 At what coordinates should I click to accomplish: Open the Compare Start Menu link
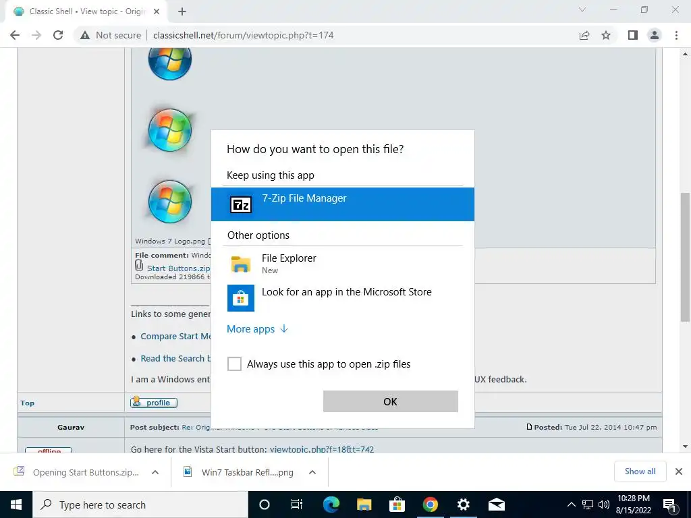[x=175, y=336]
